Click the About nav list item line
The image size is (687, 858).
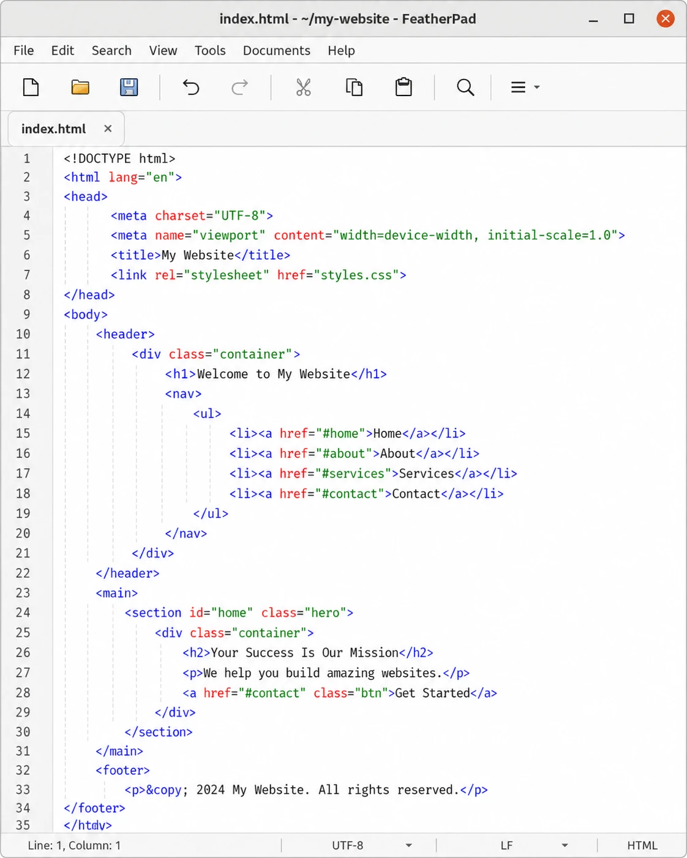(x=354, y=453)
